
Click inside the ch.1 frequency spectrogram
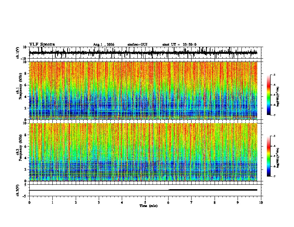[143, 91]
